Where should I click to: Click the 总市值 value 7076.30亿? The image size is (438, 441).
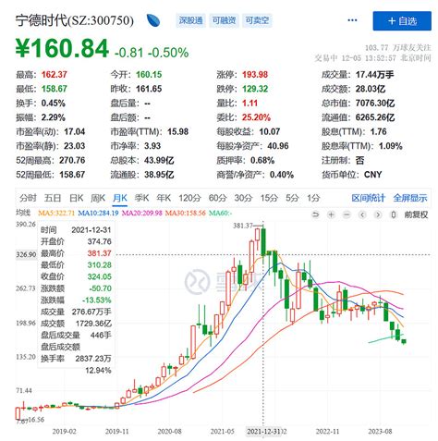point(375,103)
